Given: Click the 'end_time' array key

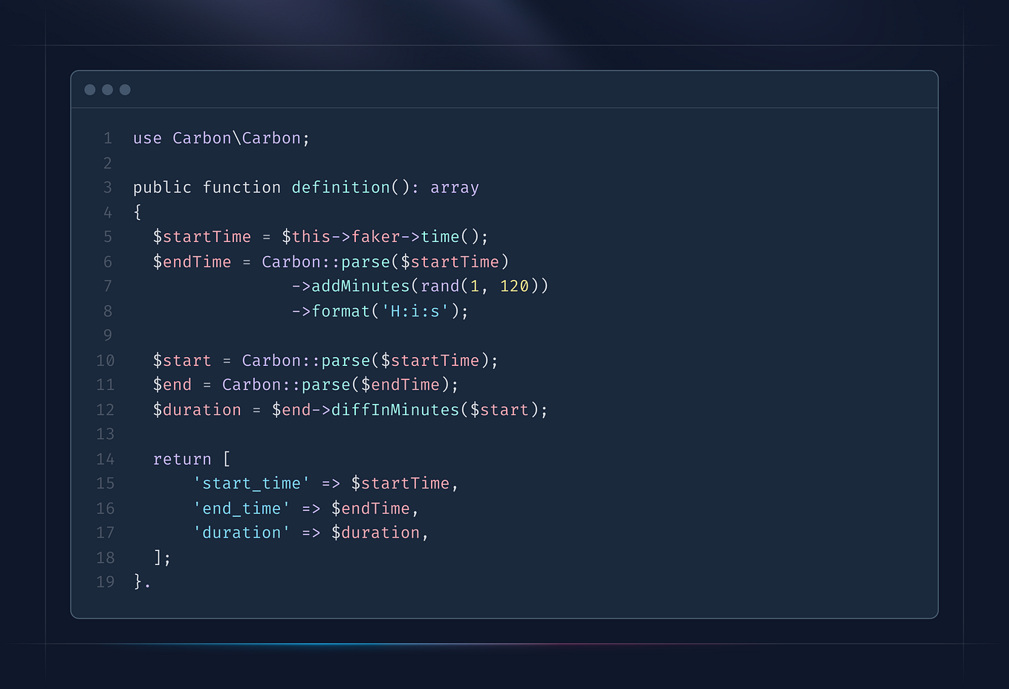Looking at the screenshot, I should 241,508.
